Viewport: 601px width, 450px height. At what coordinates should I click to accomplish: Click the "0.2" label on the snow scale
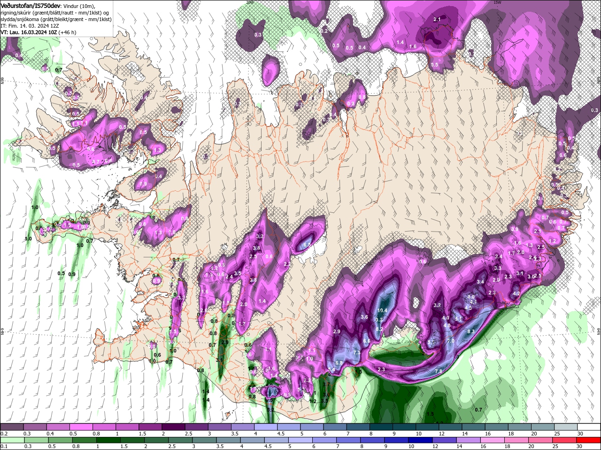point(4,434)
